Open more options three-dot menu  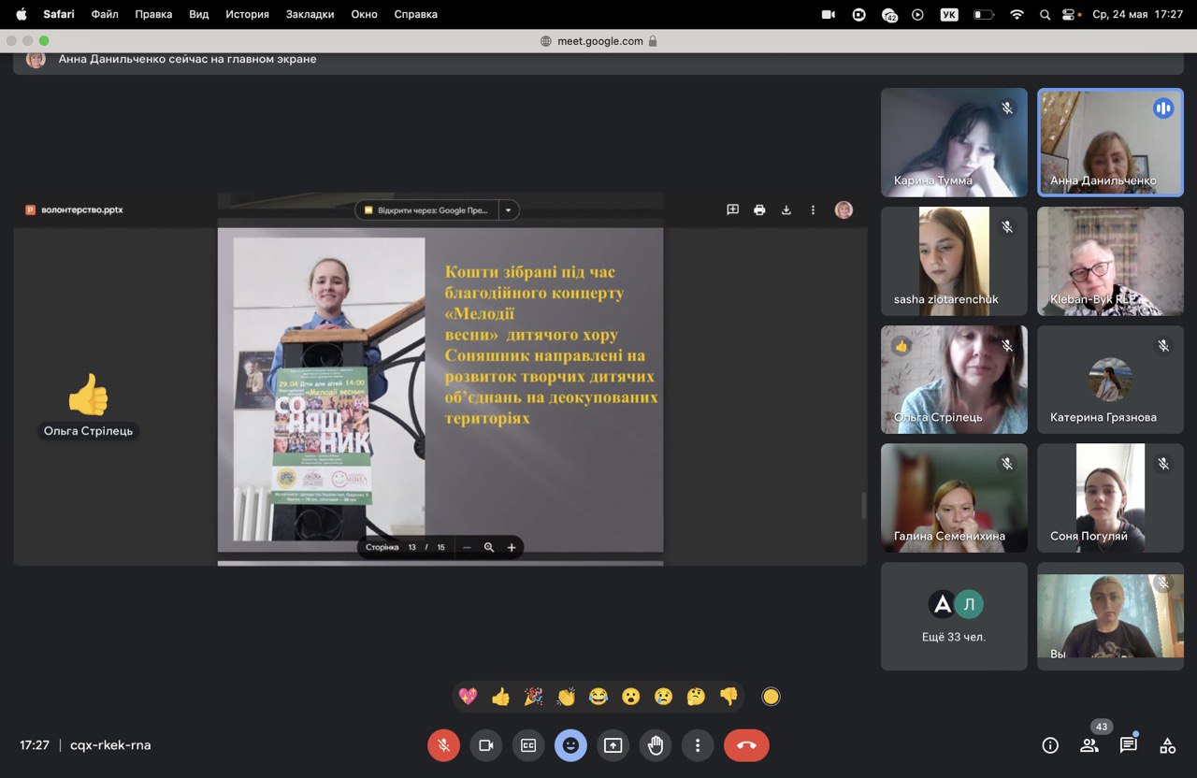coord(698,745)
